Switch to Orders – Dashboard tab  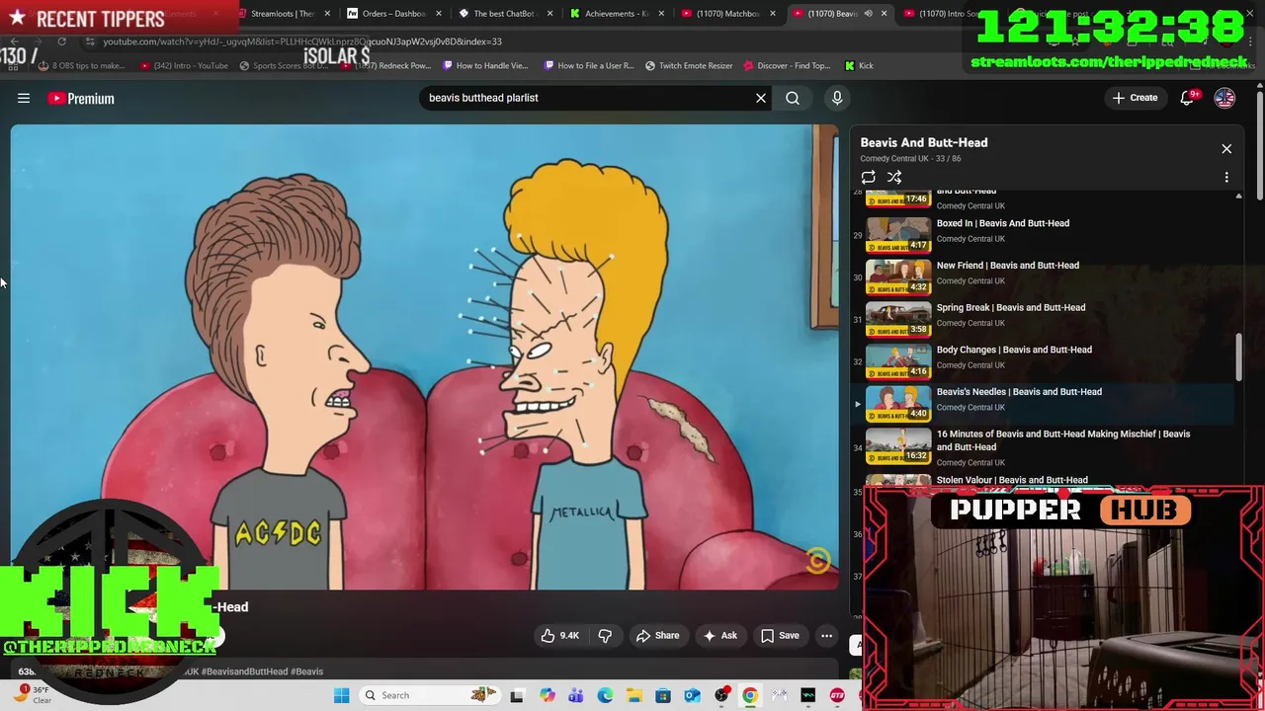coord(393,14)
